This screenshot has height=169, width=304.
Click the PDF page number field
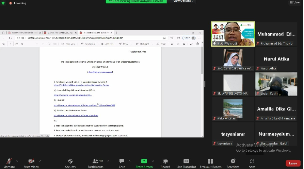pyautogui.click(x=11, y=44)
